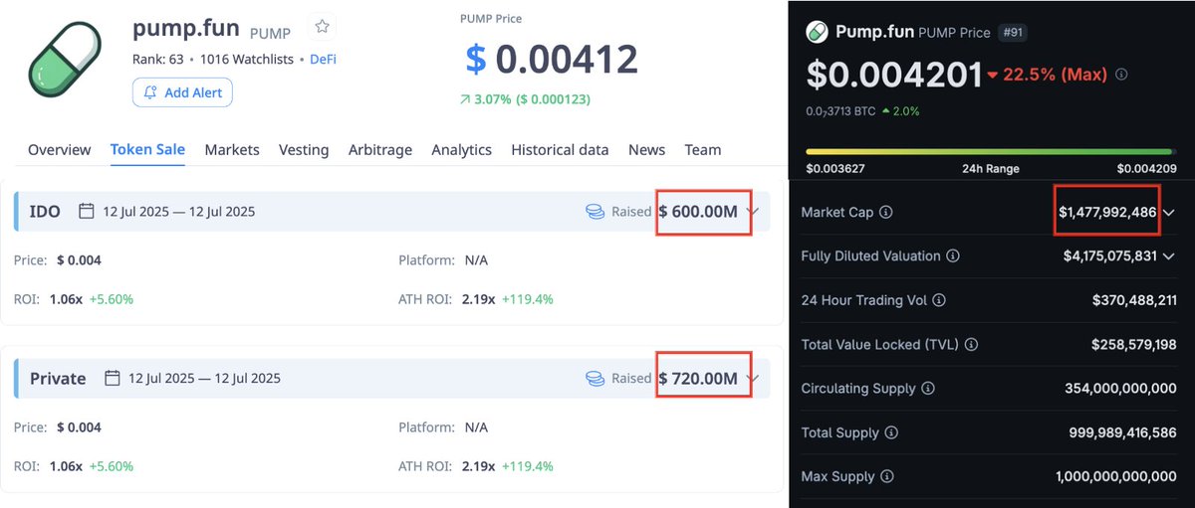Expand the Market Cap value dropdown
The image size is (1195, 508).
tap(1169, 213)
